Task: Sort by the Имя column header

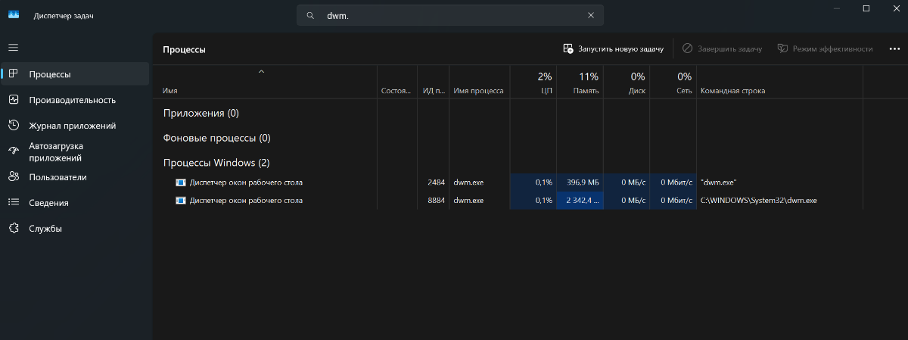Action: pos(265,82)
